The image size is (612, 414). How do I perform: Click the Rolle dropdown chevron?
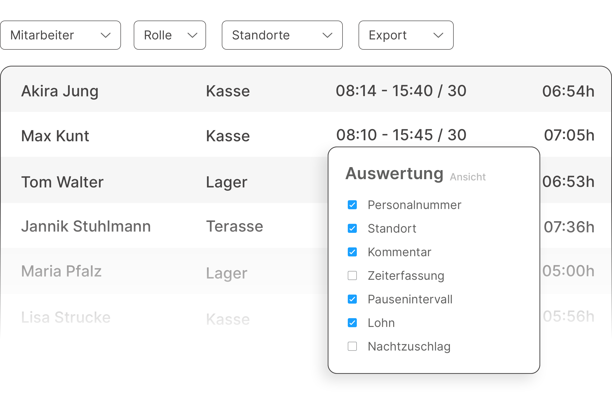[192, 36]
